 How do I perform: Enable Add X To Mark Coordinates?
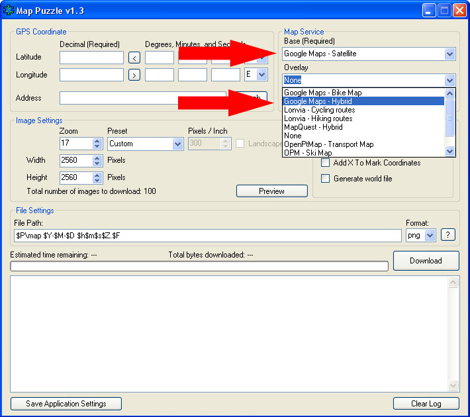coord(326,163)
